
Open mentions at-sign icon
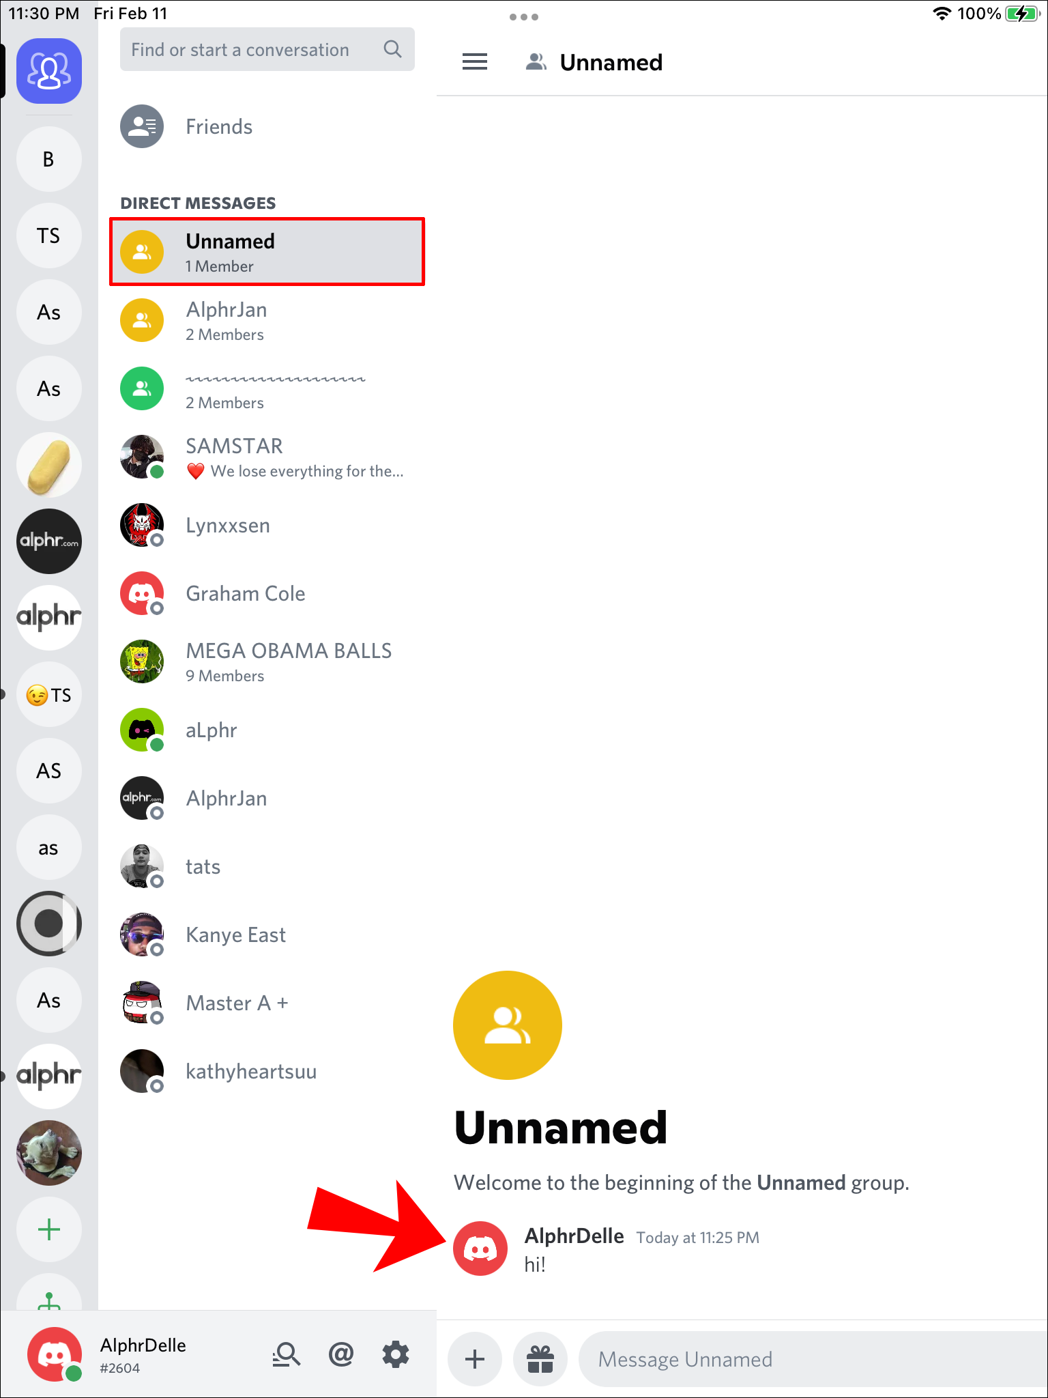click(x=341, y=1354)
